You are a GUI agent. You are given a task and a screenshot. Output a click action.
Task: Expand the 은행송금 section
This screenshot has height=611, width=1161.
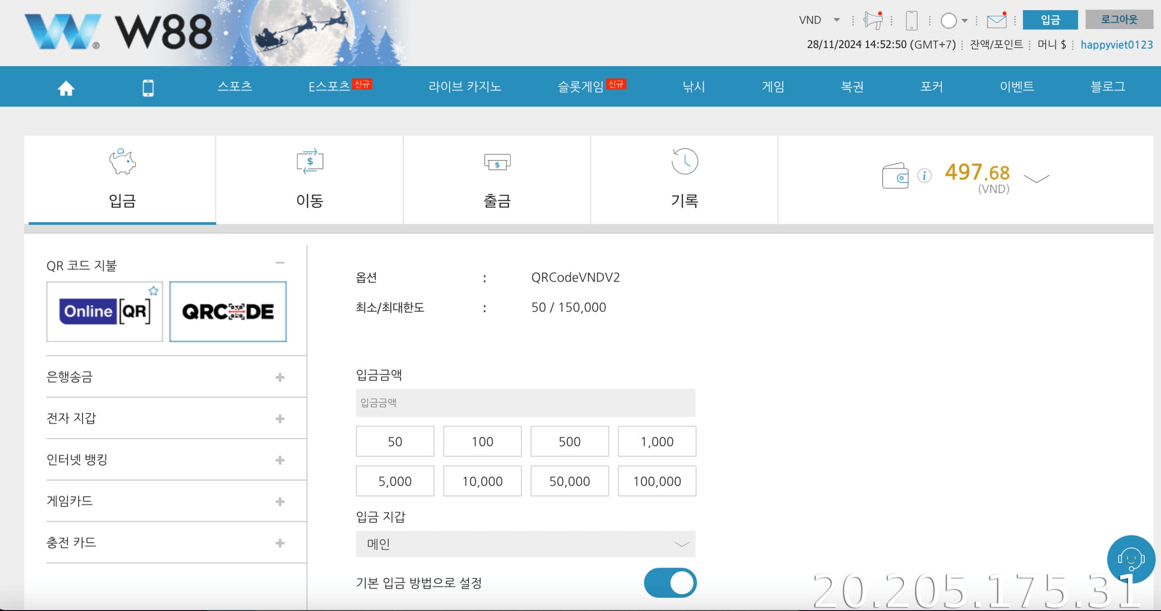(x=280, y=377)
